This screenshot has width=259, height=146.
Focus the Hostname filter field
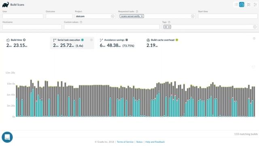(x=32, y=27)
